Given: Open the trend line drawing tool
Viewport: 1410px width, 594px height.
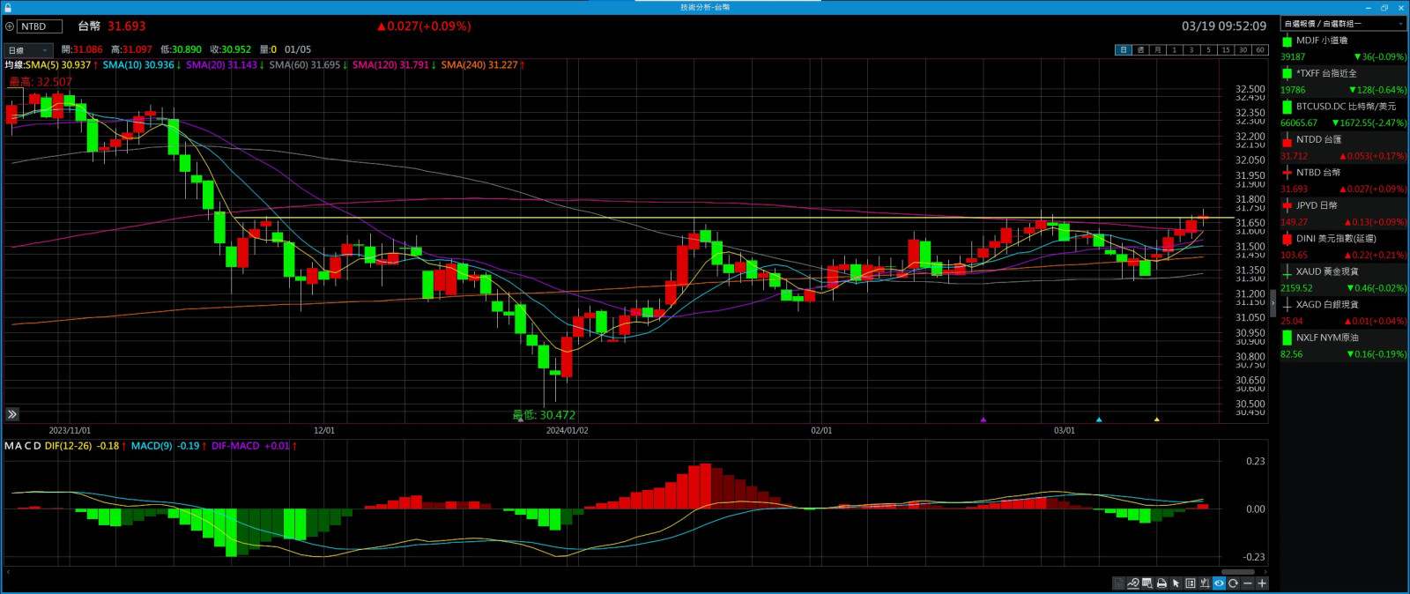Looking at the screenshot, I should coord(1133,583).
